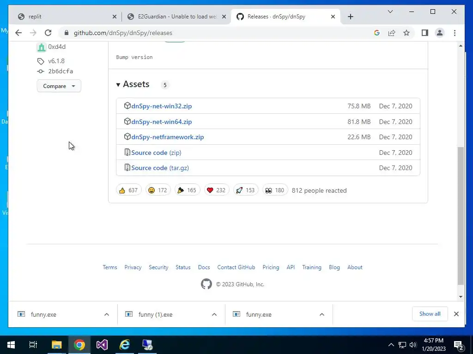Open the Docs footer link
473x354 pixels.
coord(204,267)
